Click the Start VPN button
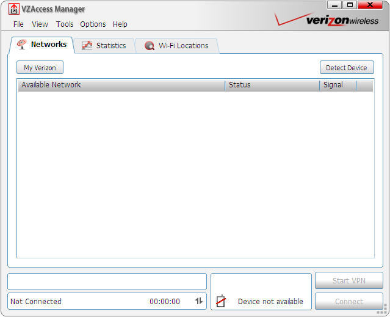The image size is (390, 317). click(348, 280)
